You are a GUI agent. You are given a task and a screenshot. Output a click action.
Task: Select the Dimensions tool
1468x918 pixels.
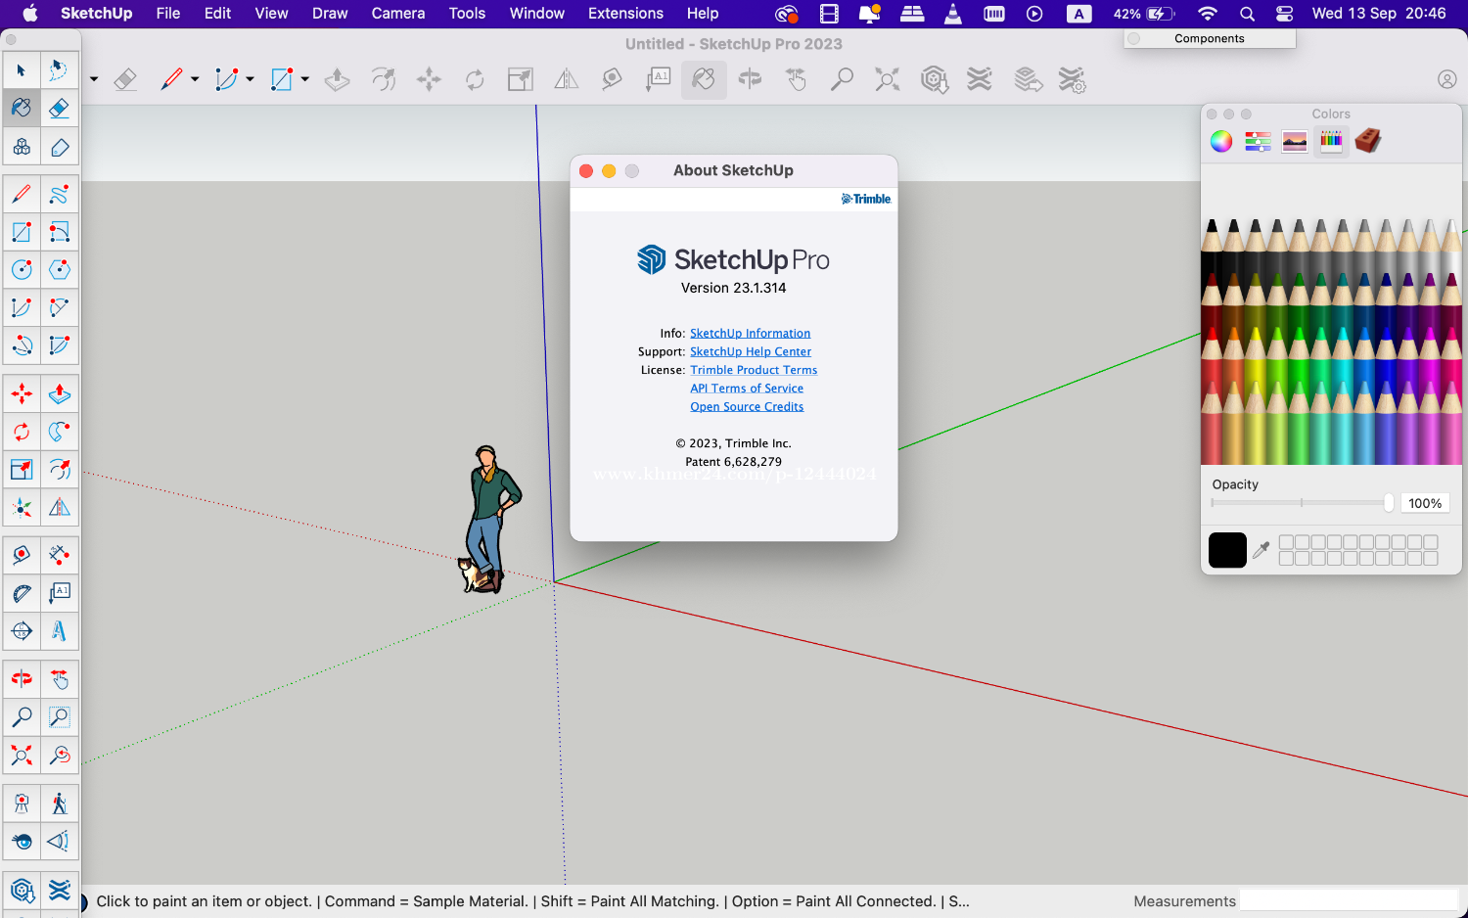click(x=59, y=555)
